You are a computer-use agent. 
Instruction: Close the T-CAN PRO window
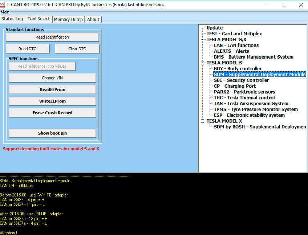coord(301,5)
